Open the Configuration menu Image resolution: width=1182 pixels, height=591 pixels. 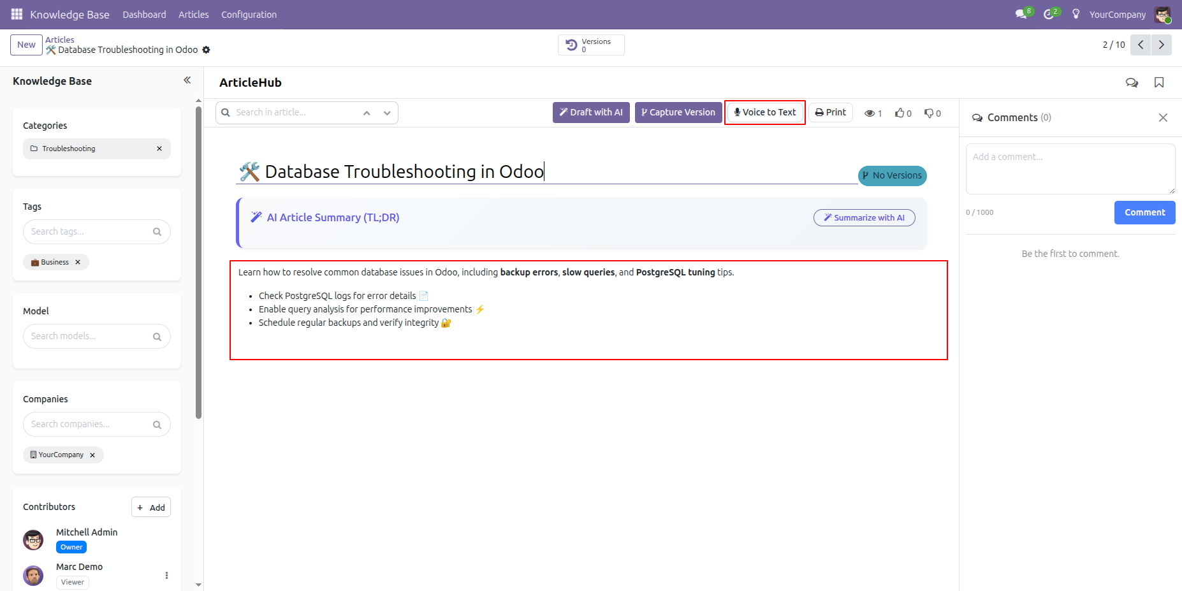click(x=249, y=14)
